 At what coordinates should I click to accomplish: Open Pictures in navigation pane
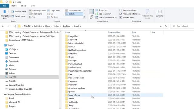point(12,69)
